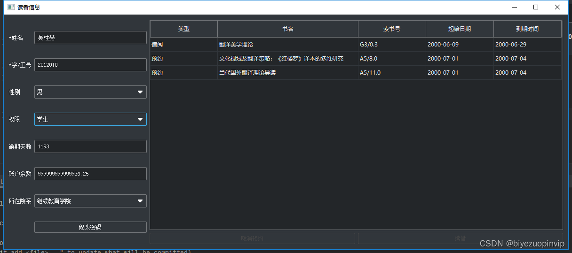Click the 书名 column header

click(288, 29)
